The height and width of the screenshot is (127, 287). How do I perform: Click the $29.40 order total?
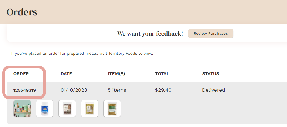point(163,90)
